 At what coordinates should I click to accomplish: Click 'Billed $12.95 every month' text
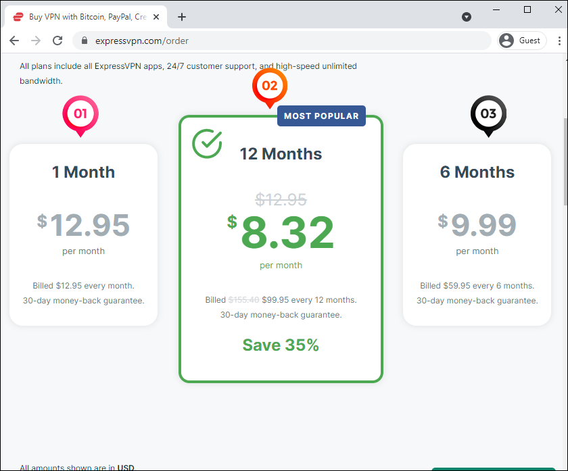click(83, 286)
